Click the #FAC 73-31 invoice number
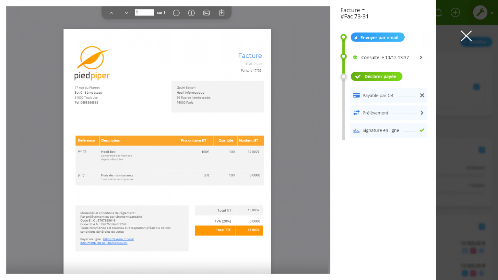This screenshot has width=498, height=280. pyautogui.click(x=254, y=64)
